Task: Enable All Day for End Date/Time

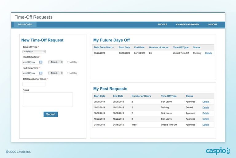Action: 68,73
